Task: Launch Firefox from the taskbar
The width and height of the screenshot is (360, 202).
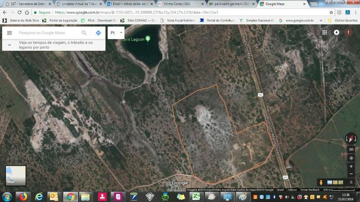Action: pos(23,197)
